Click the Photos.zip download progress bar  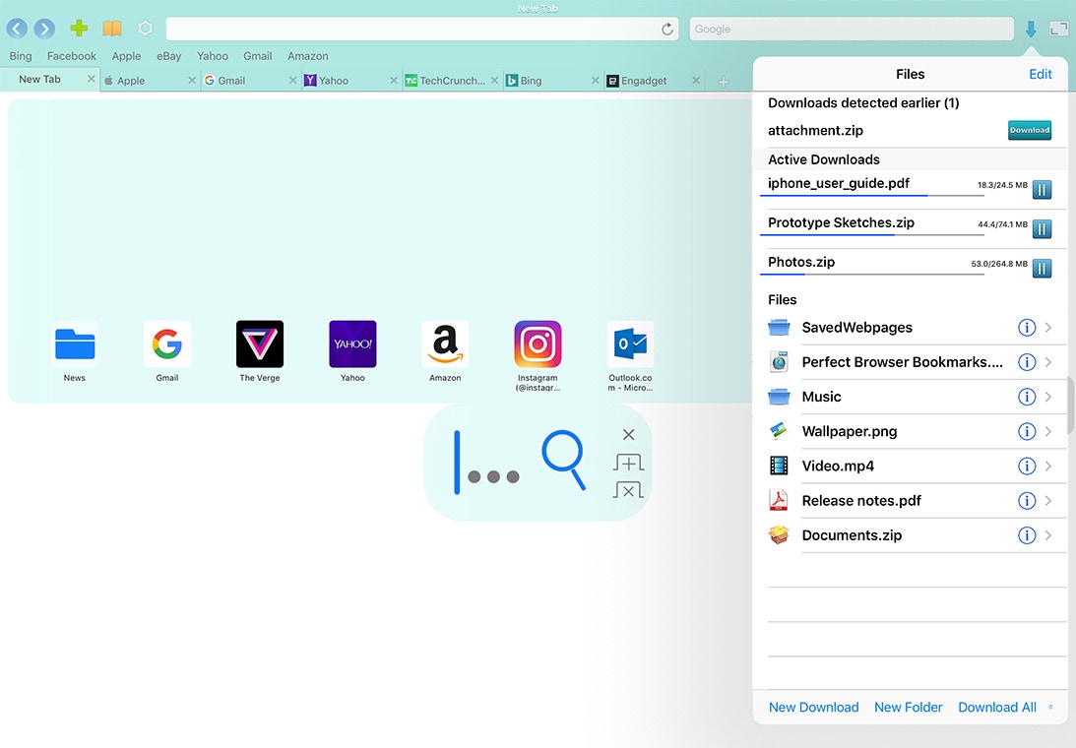[871, 274]
